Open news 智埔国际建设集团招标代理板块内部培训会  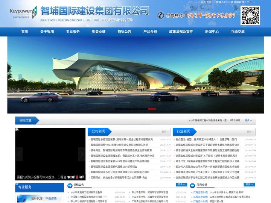pyautogui.click(x=114, y=167)
